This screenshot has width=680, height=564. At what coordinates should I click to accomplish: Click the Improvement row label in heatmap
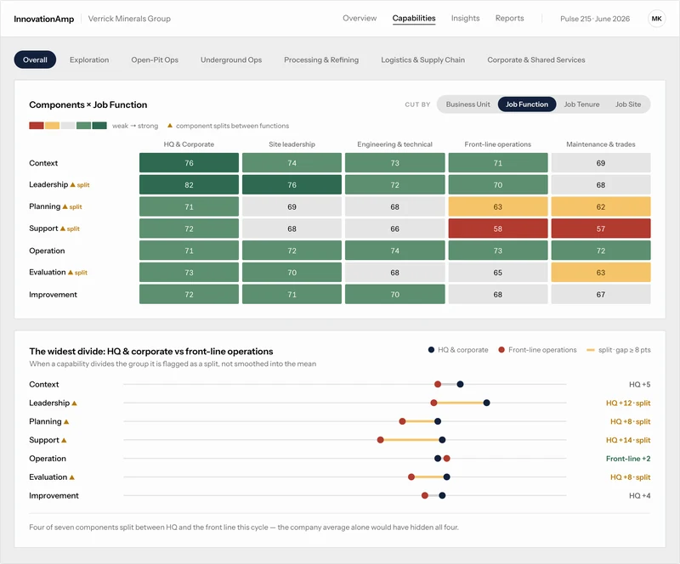pos(53,295)
